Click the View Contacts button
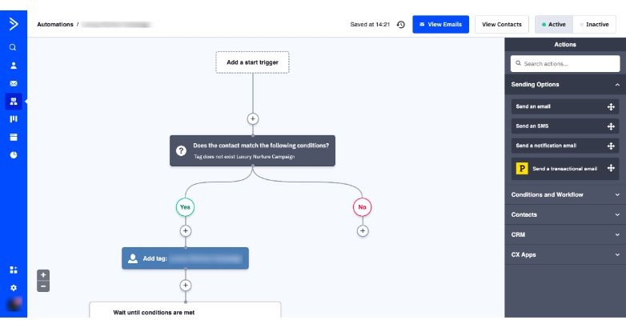Viewport: 626px width, 328px height. click(x=501, y=25)
